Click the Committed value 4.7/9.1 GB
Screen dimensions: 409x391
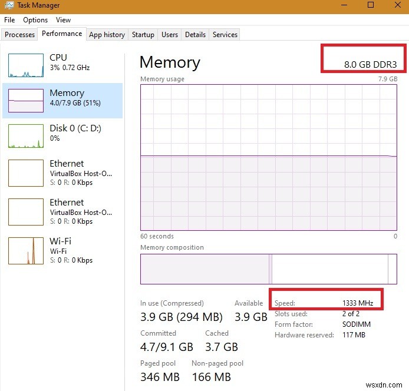[x=167, y=347]
